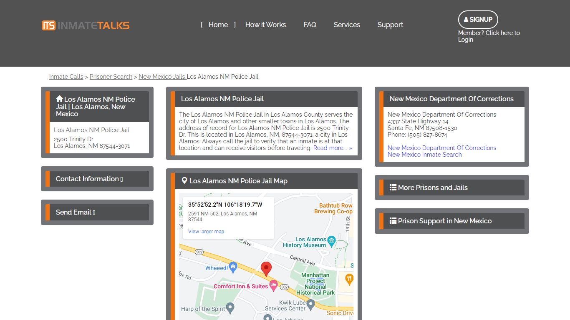Click the list icon beside More Prisons and Jails
Image resolution: width=570 pixels, height=320 pixels.
(393, 187)
